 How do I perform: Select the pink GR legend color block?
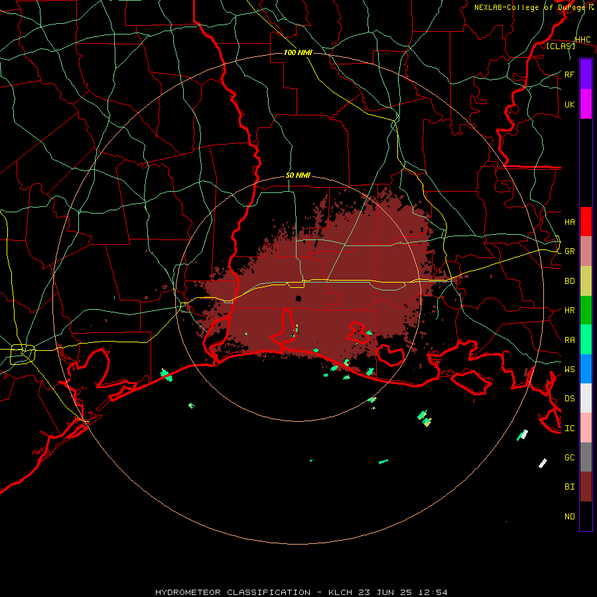(x=586, y=251)
